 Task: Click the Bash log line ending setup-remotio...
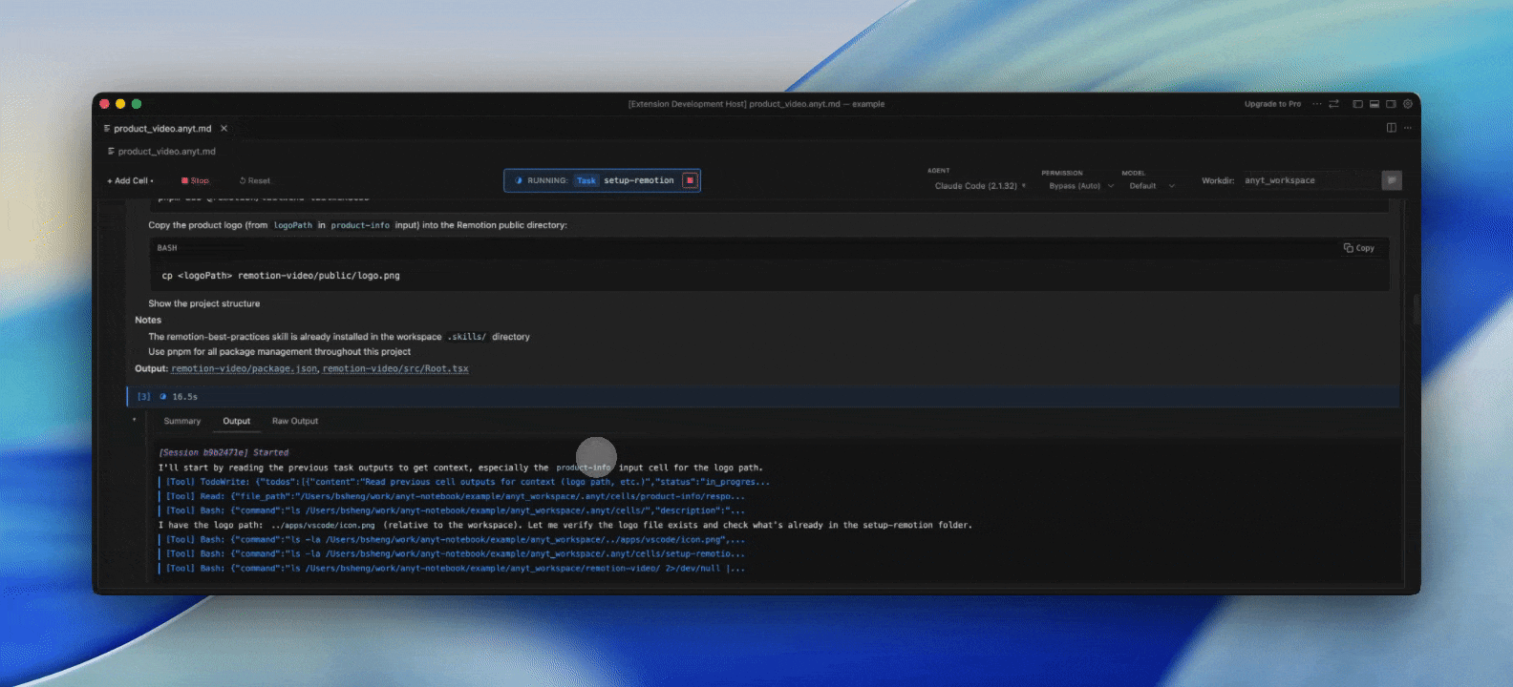coord(456,553)
